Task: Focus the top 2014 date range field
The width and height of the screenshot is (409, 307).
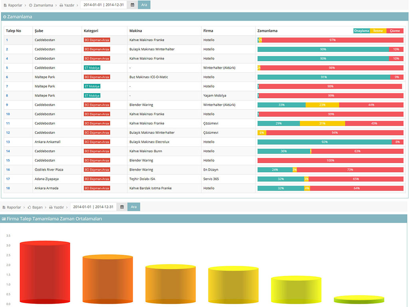Action: point(103,5)
